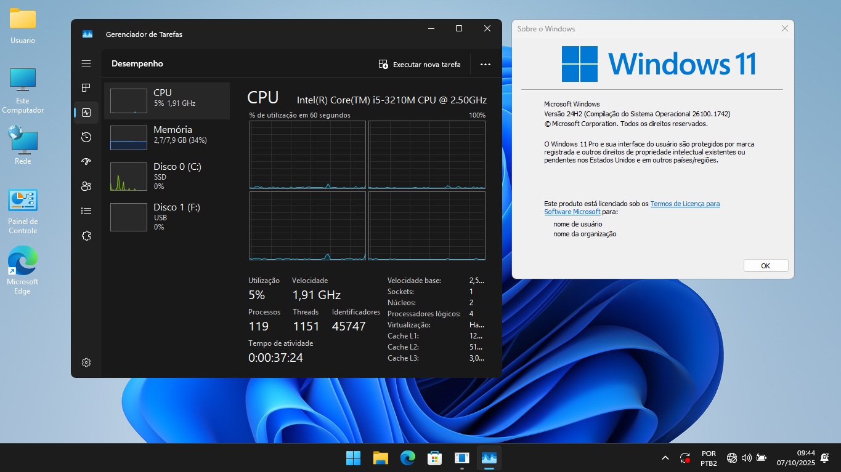Open Startup apps page icon
Image resolution: width=841 pixels, height=472 pixels.
(x=86, y=162)
